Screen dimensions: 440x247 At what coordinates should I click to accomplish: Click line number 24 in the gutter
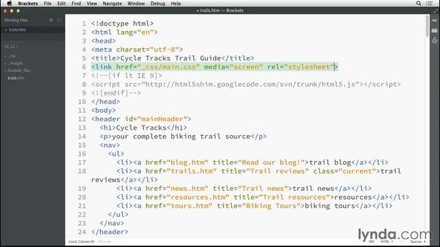(82, 232)
